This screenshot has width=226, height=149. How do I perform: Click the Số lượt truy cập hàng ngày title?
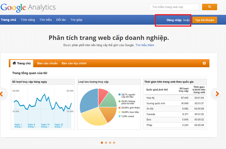(29, 82)
